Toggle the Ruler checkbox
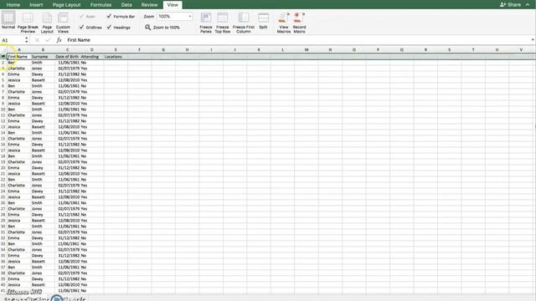This screenshot has width=536, height=301. pyautogui.click(x=81, y=16)
